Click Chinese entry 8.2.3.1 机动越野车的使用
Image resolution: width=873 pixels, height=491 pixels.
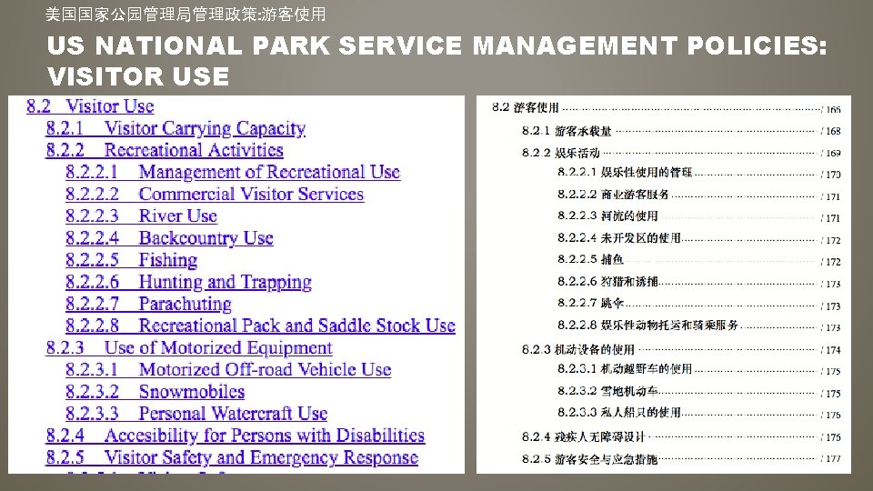pos(625,369)
